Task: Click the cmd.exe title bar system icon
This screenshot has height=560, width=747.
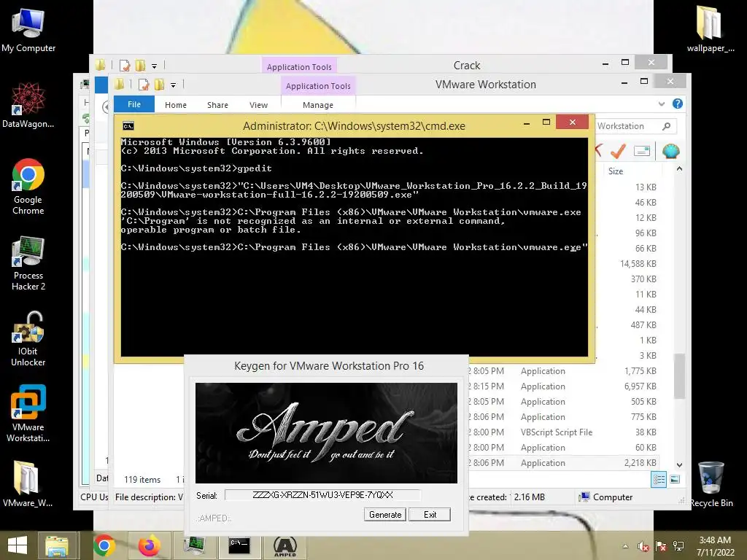Action: click(x=128, y=125)
